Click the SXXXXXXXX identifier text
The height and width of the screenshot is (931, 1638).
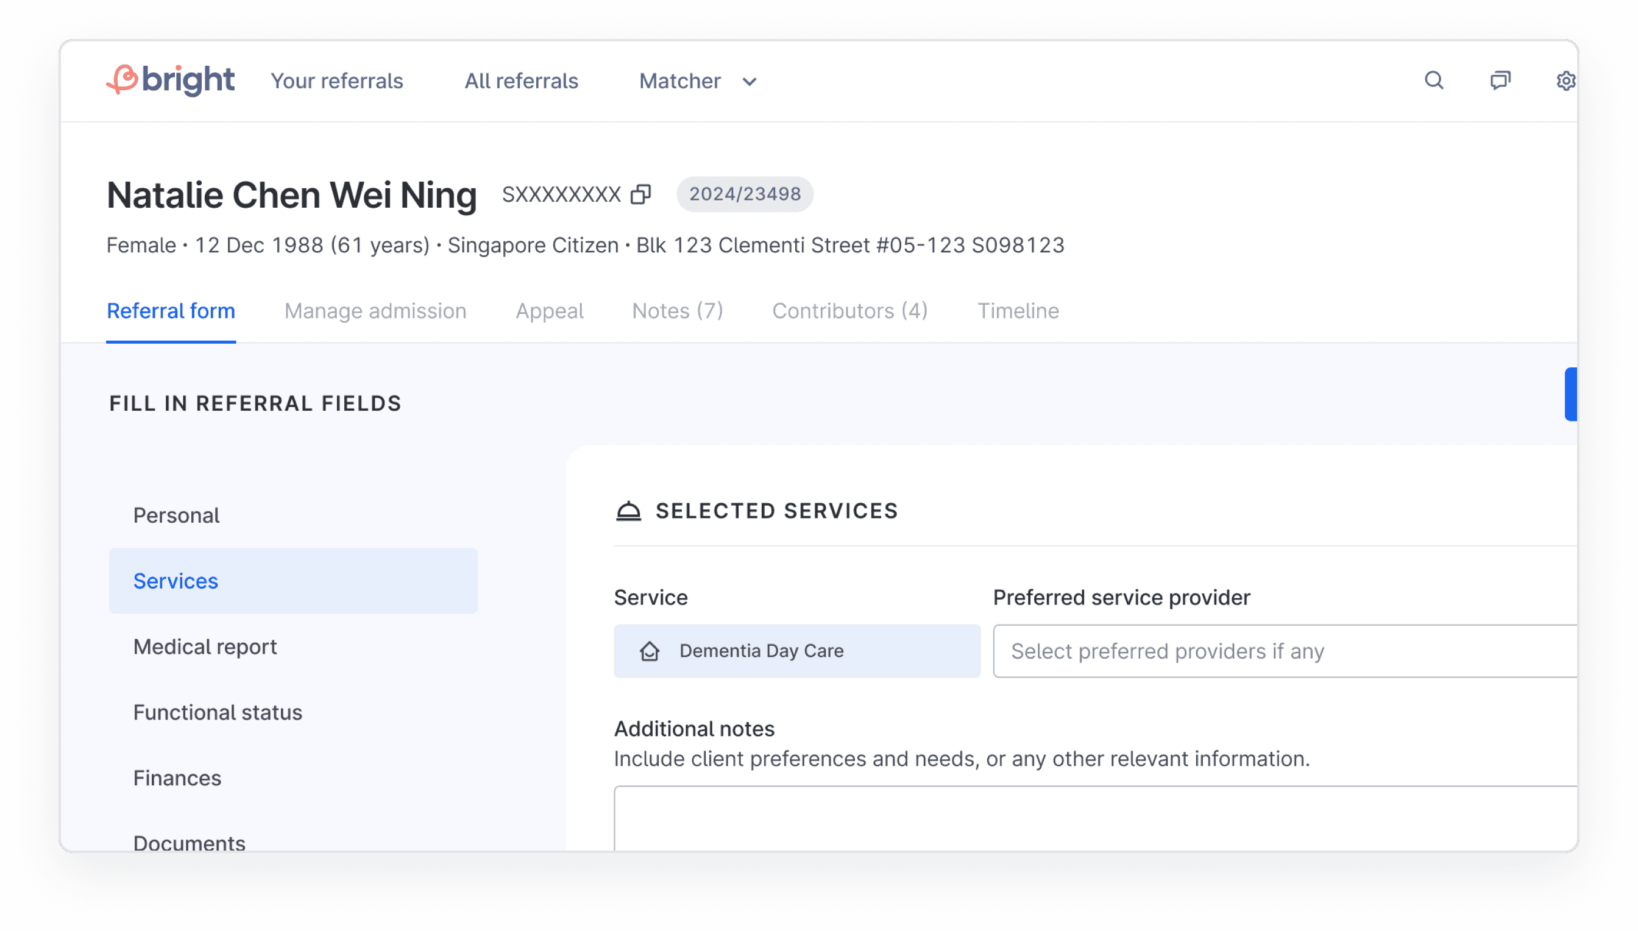(561, 194)
